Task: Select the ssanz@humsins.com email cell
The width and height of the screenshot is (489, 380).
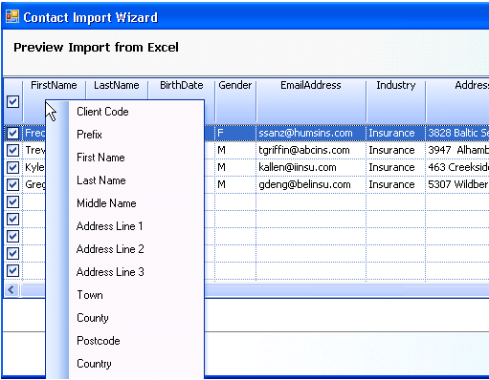Action: click(311, 133)
